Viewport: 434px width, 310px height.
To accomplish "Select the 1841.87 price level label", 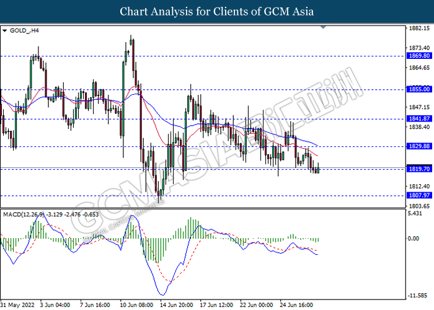I will click(419, 119).
